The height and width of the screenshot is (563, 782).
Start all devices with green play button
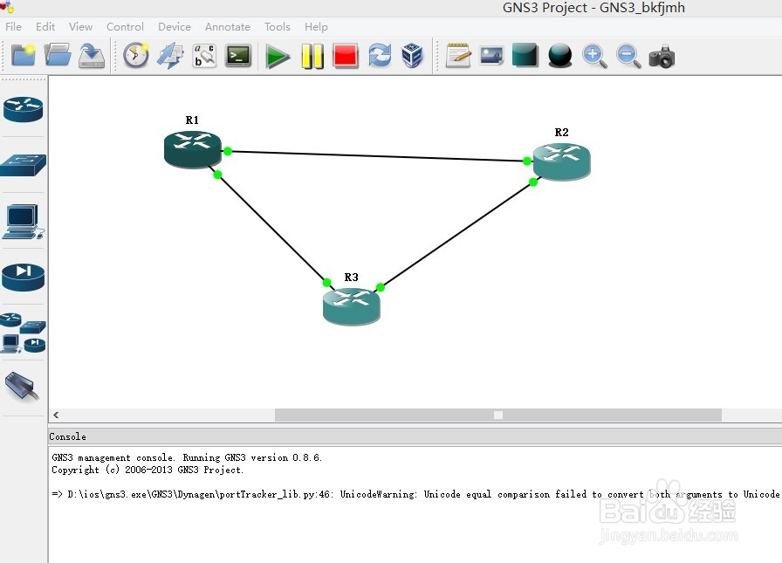pos(278,56)
